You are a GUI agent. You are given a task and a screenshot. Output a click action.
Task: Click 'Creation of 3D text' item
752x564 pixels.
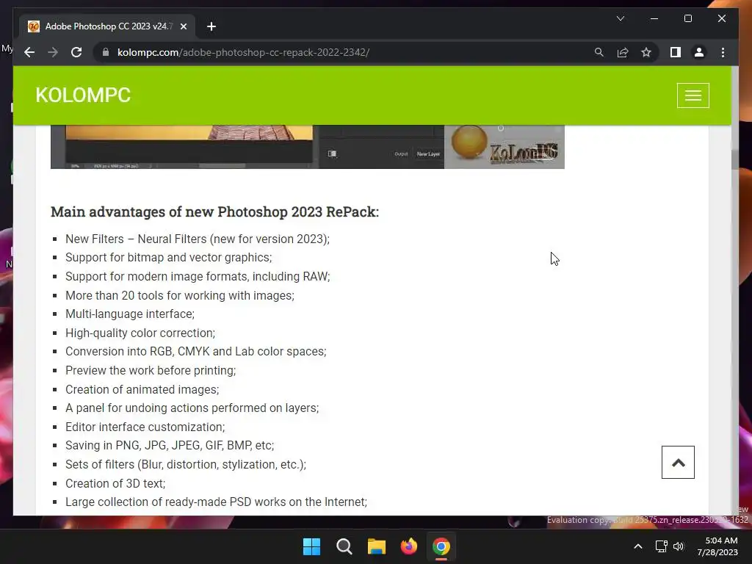115,483
